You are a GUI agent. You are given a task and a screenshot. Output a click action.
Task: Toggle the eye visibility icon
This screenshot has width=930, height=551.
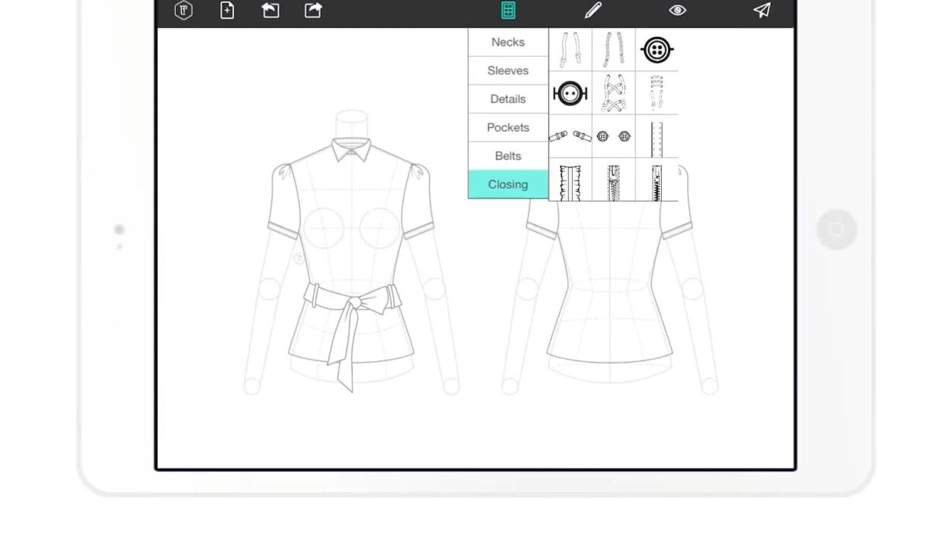677,10
